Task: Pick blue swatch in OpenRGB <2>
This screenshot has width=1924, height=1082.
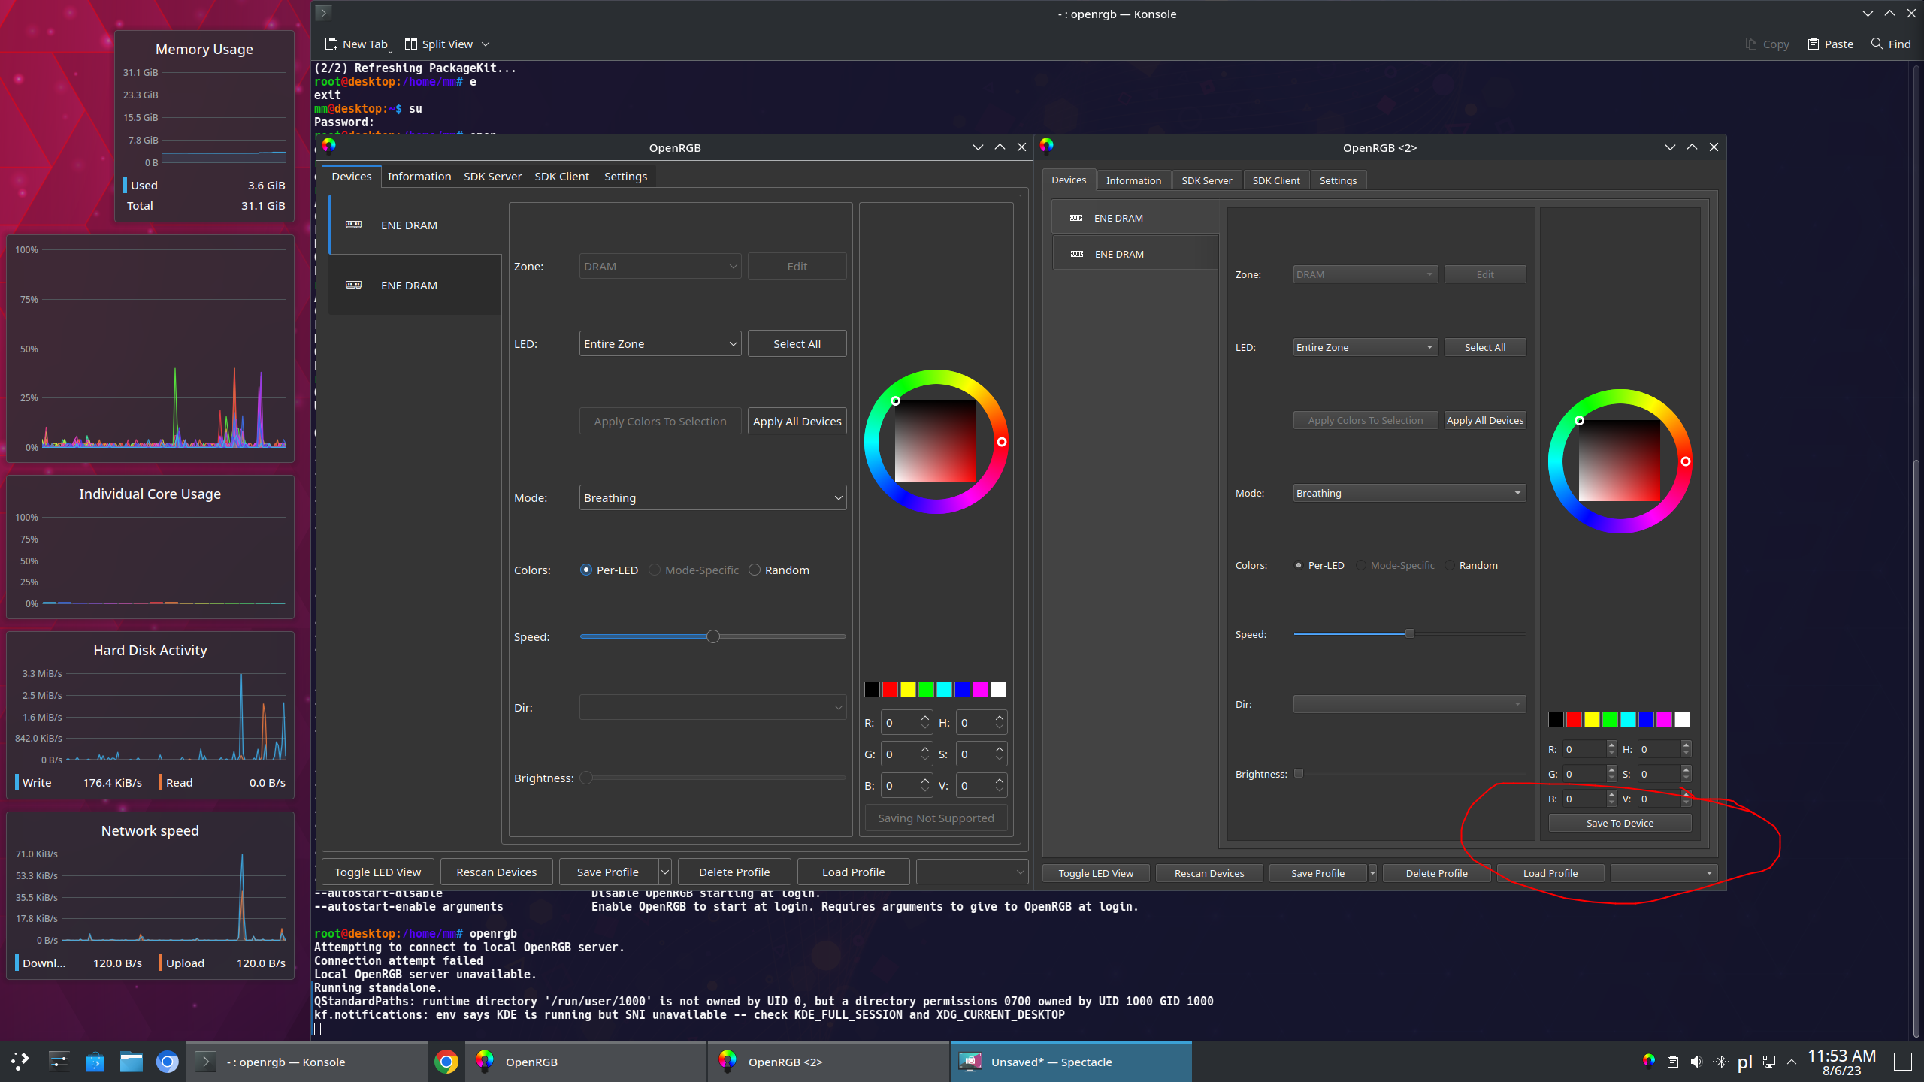Action: click(1646, 719)
